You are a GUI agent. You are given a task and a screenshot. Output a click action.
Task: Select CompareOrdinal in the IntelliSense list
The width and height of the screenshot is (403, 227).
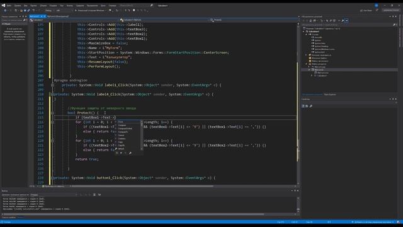coord(127,129)
